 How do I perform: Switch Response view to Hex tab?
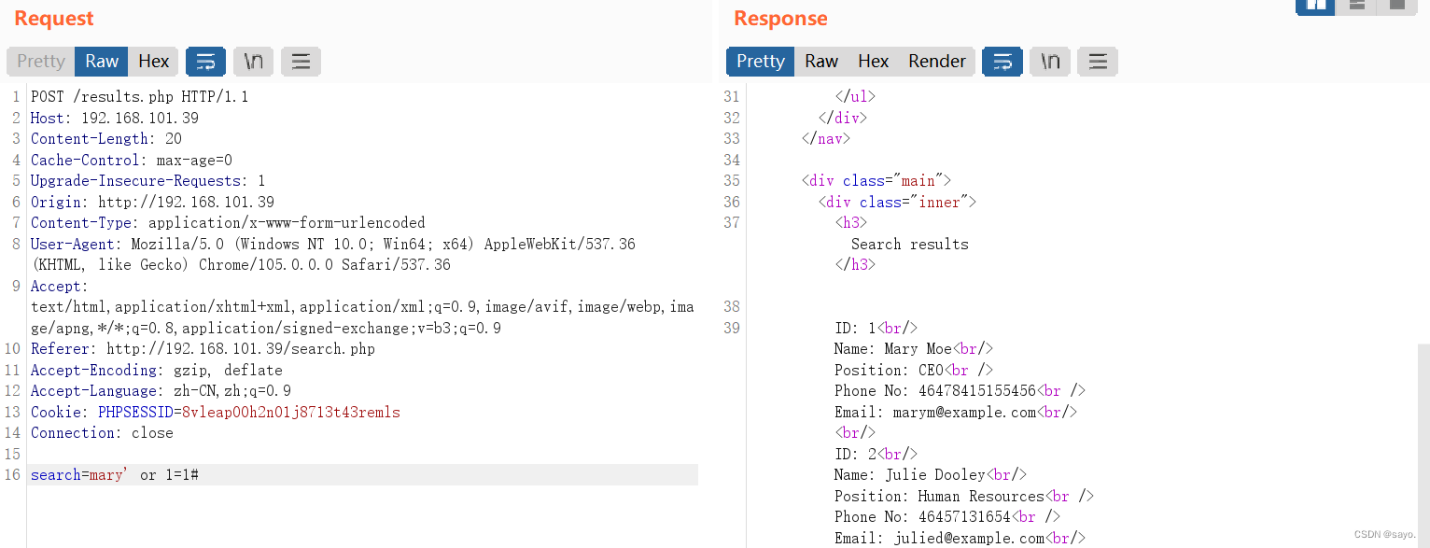point(873,62)
